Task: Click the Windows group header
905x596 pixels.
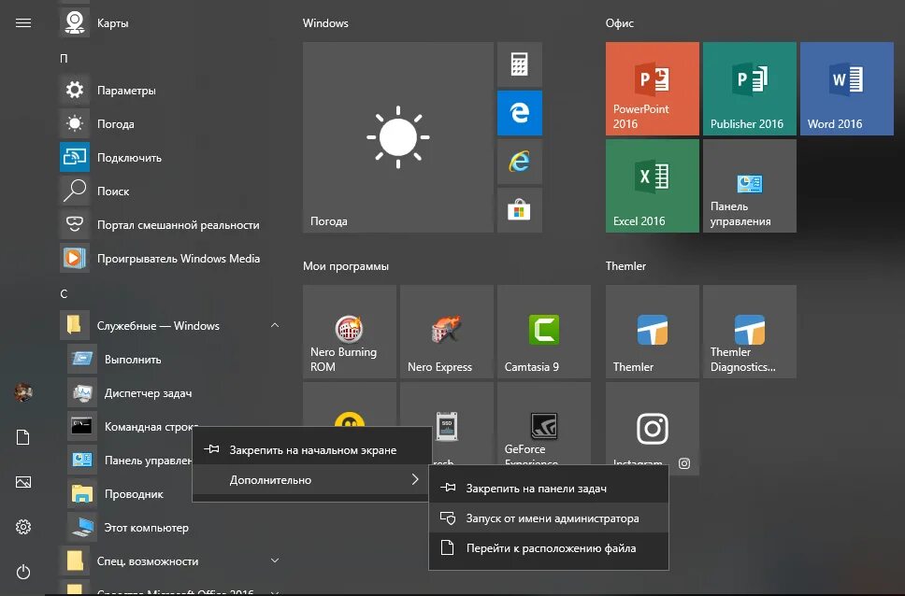Action: click(x=325, y=23)
